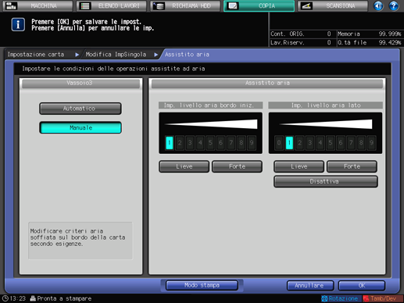Viewport: 404px width, 303px height.
Task: Click the printer icon near Pronta a stampare
Action: tap(33, 298)
